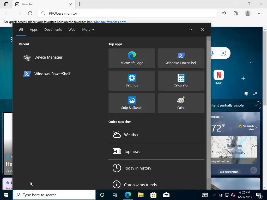
Task: Click the 72°F temperature reading
Action: (x=218, y=128)
